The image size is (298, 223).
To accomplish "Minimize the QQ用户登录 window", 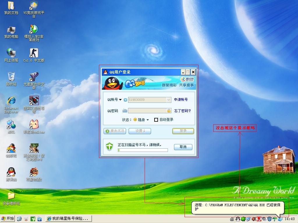I will (x=183, y=72).
